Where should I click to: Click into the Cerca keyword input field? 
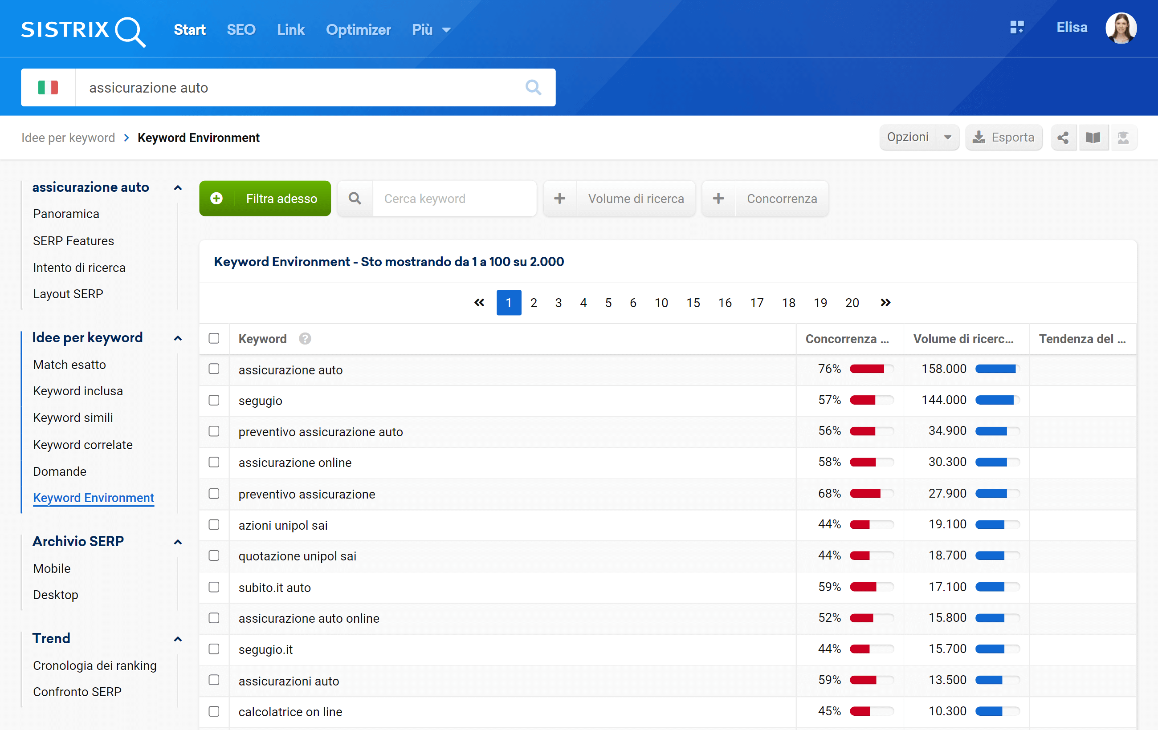click(454, 199)
